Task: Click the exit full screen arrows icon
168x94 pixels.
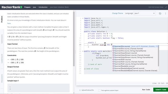Action: (x=166, y=7)
